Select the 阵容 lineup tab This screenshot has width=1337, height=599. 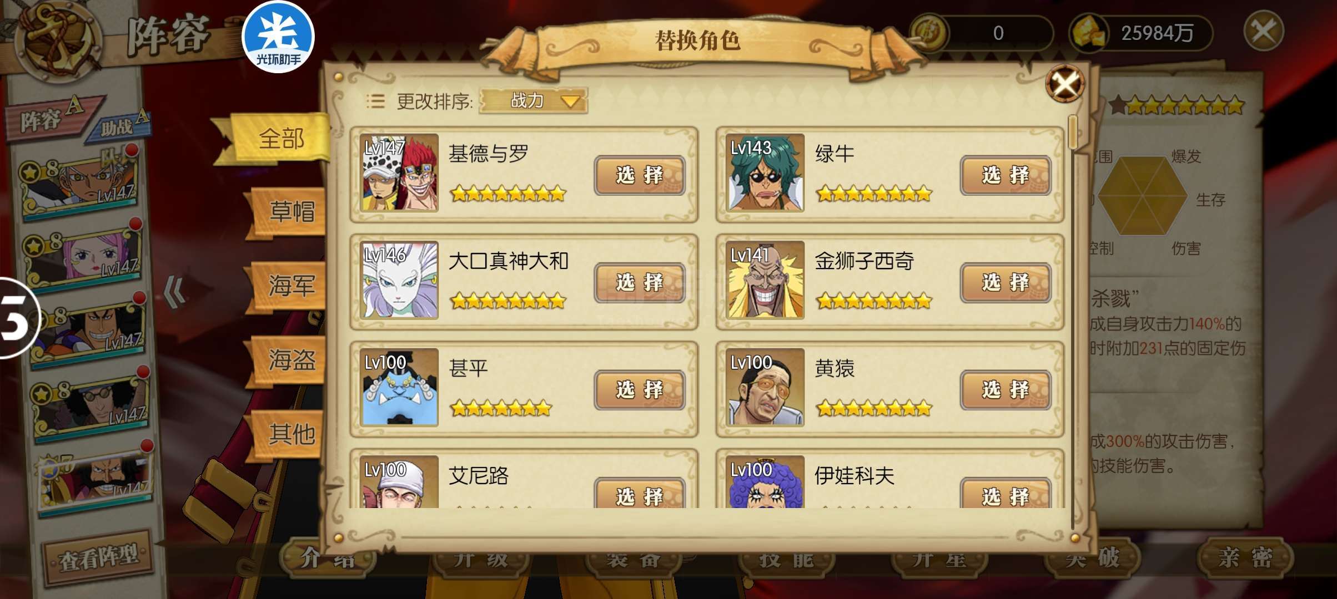(50, 118)
